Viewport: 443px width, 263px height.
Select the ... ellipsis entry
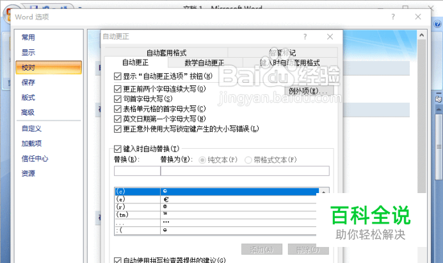pos(216,222)
